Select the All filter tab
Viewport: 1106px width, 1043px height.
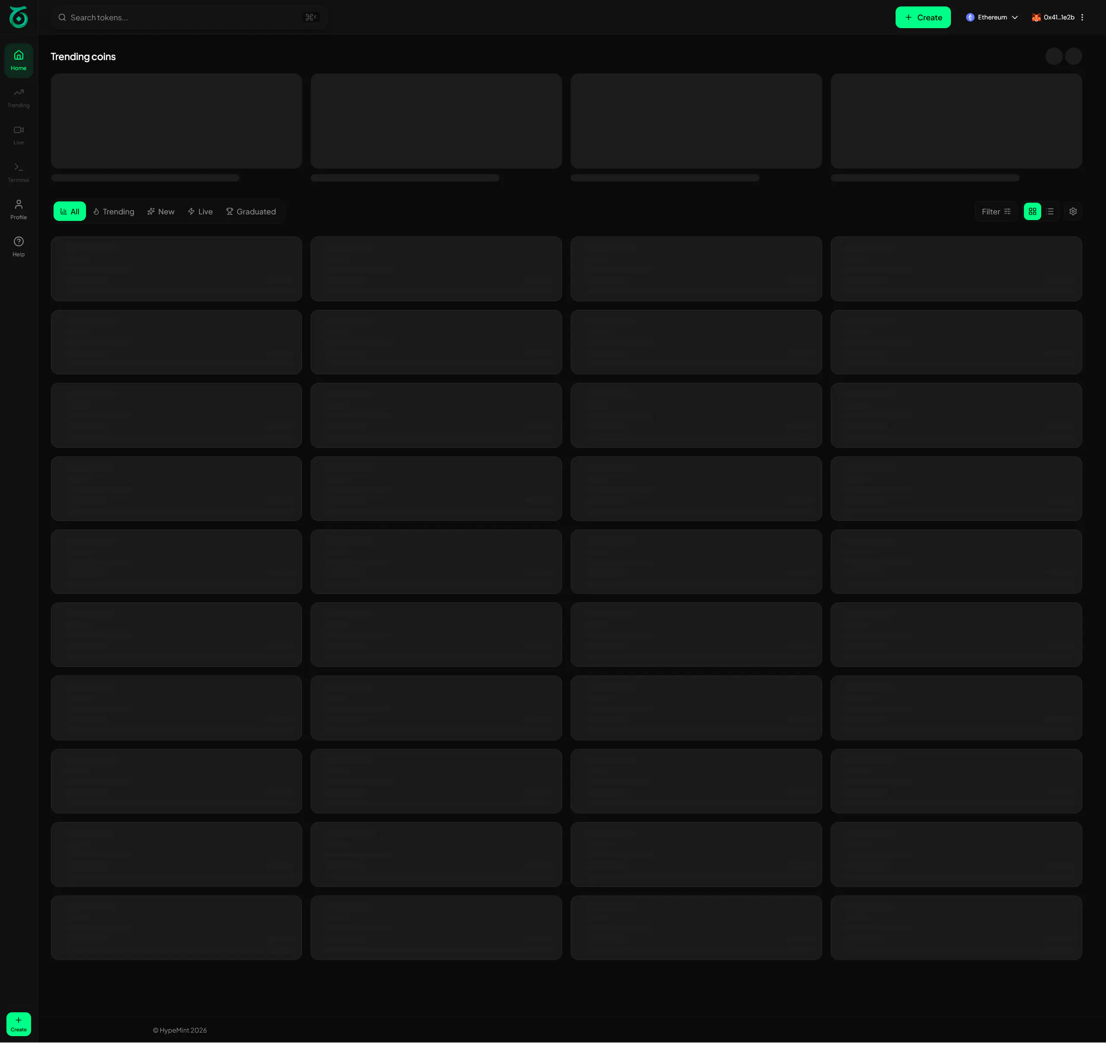[70, 211]
